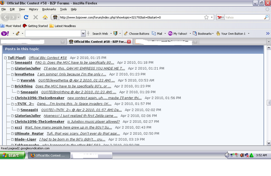
Task: Open the back/forward history dropdown arrow
Action: (19, 17)
